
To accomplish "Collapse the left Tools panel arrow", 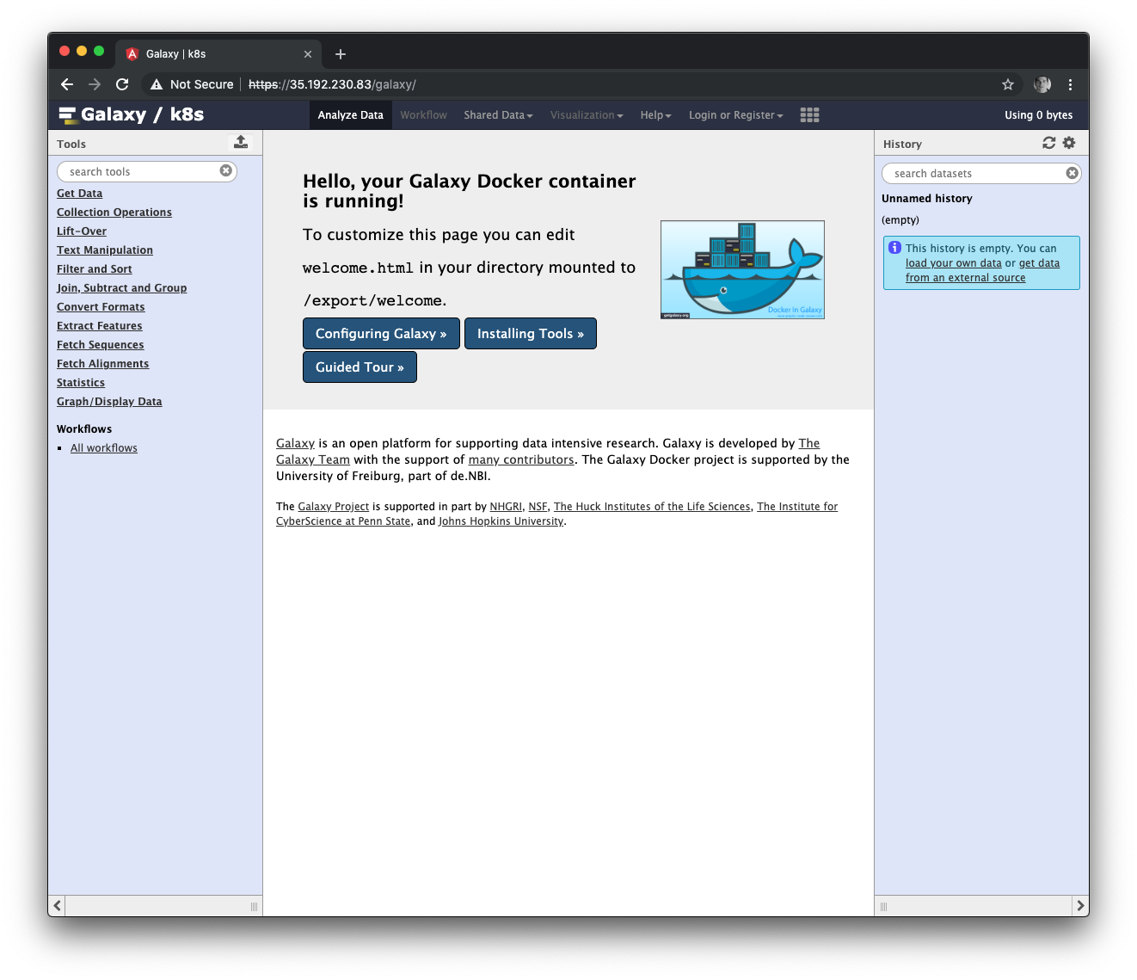I will [x=57, y=905].
